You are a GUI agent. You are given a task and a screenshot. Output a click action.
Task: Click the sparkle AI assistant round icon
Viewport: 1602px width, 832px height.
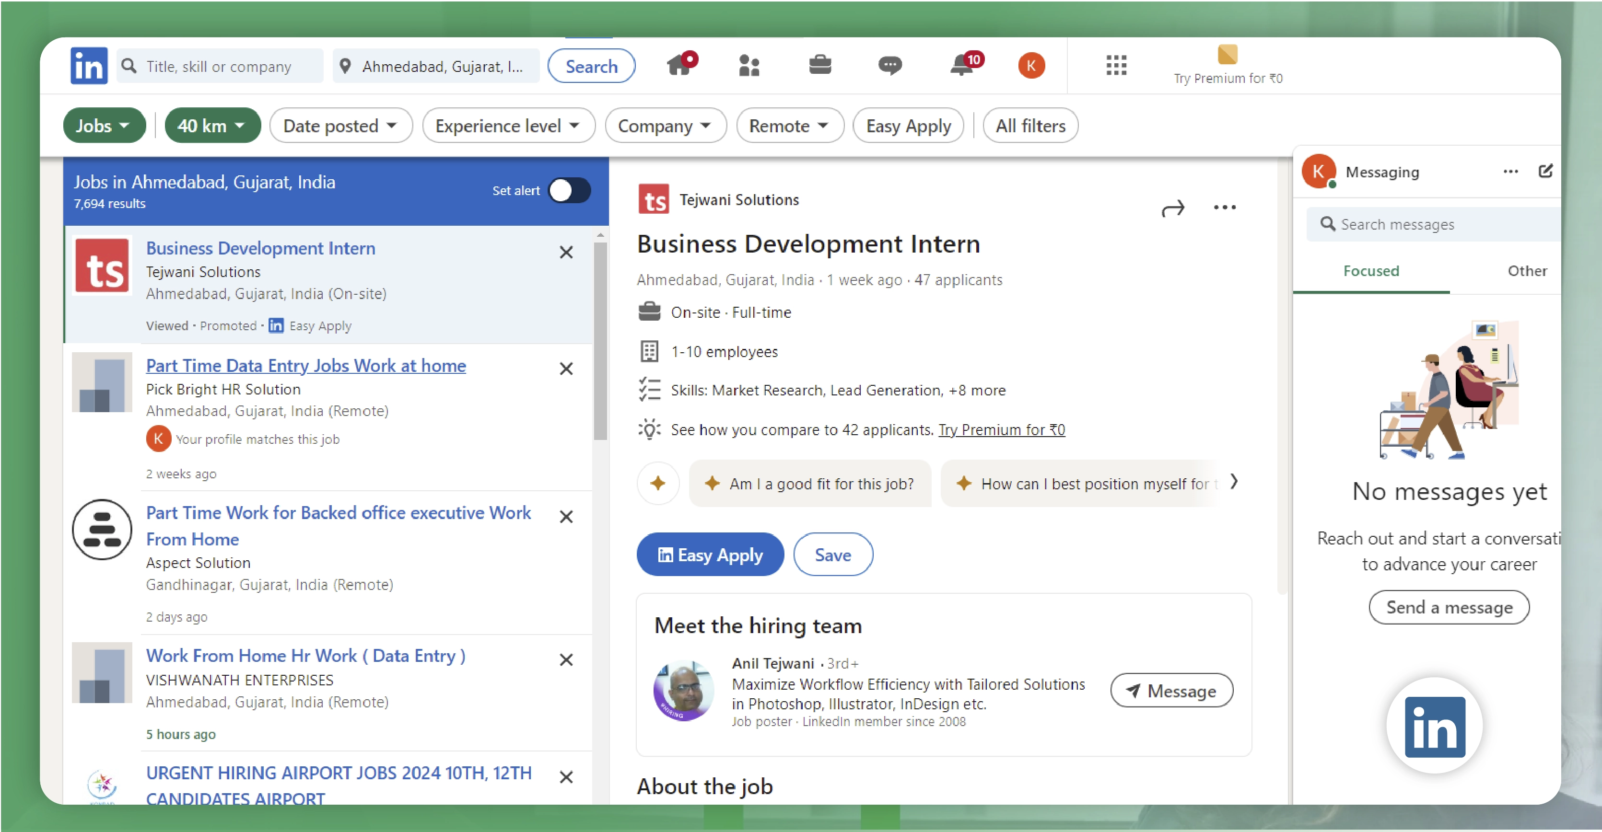(x=658, y=483)
